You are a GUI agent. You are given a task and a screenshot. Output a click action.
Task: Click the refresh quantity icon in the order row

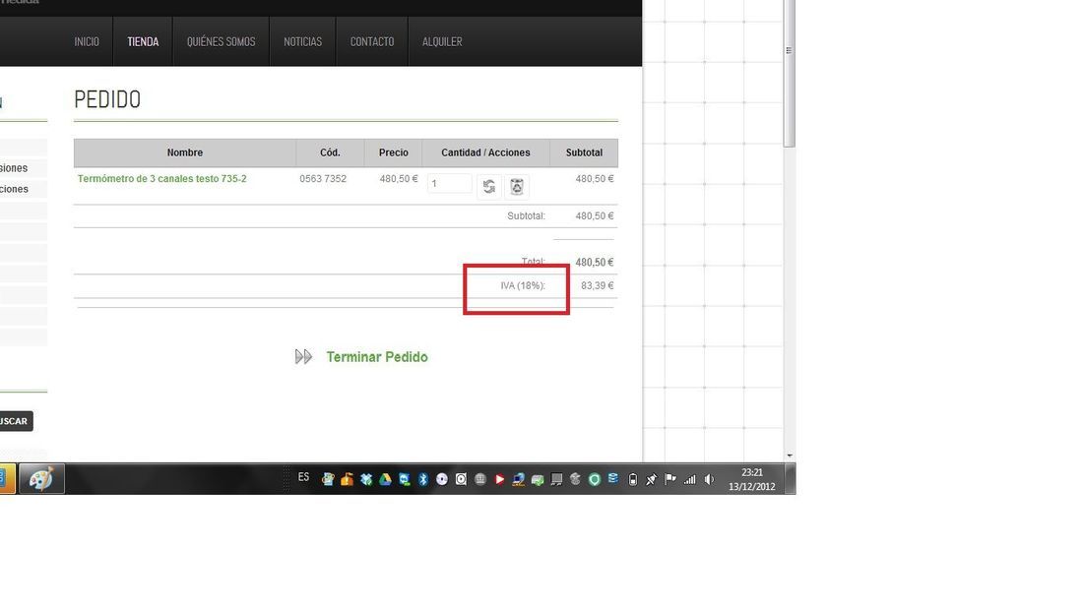(489, 186)
